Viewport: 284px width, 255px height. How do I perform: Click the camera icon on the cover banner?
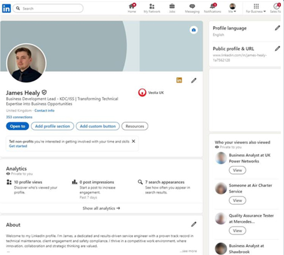(194, 30)
